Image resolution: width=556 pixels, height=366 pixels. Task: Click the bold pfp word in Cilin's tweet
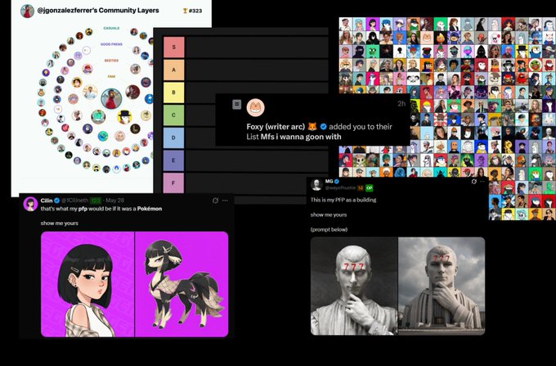83,209
